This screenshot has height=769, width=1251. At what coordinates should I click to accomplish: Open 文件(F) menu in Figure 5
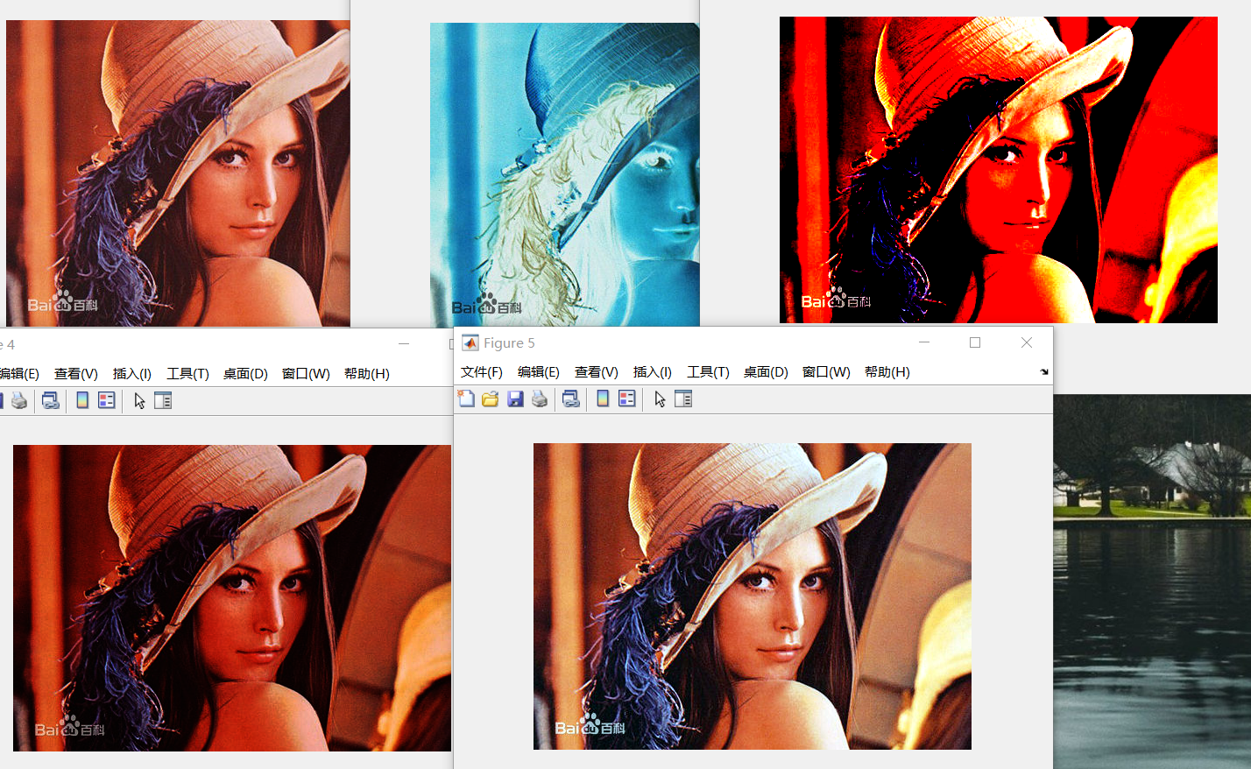point(482,372)
